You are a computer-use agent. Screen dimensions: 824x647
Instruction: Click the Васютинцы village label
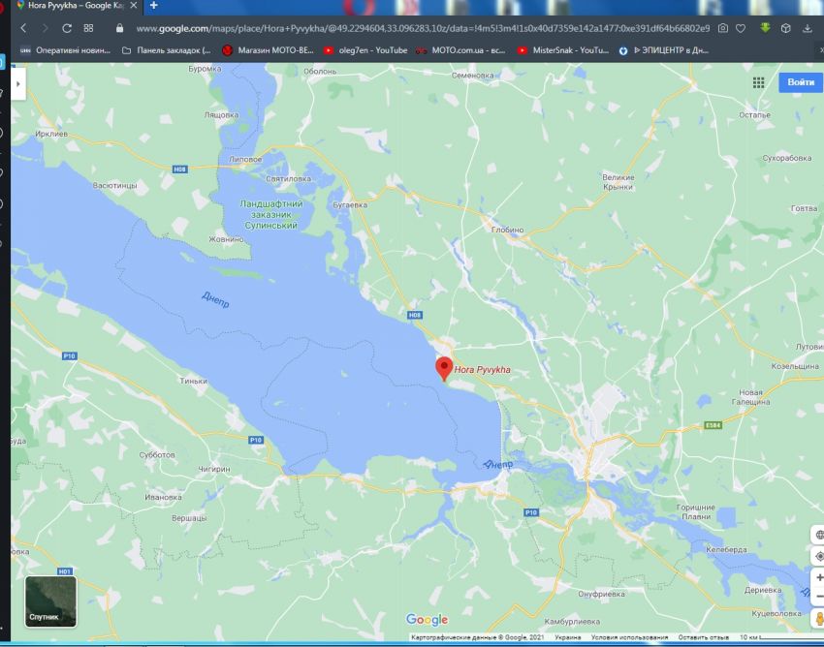[x=114, y=185]
